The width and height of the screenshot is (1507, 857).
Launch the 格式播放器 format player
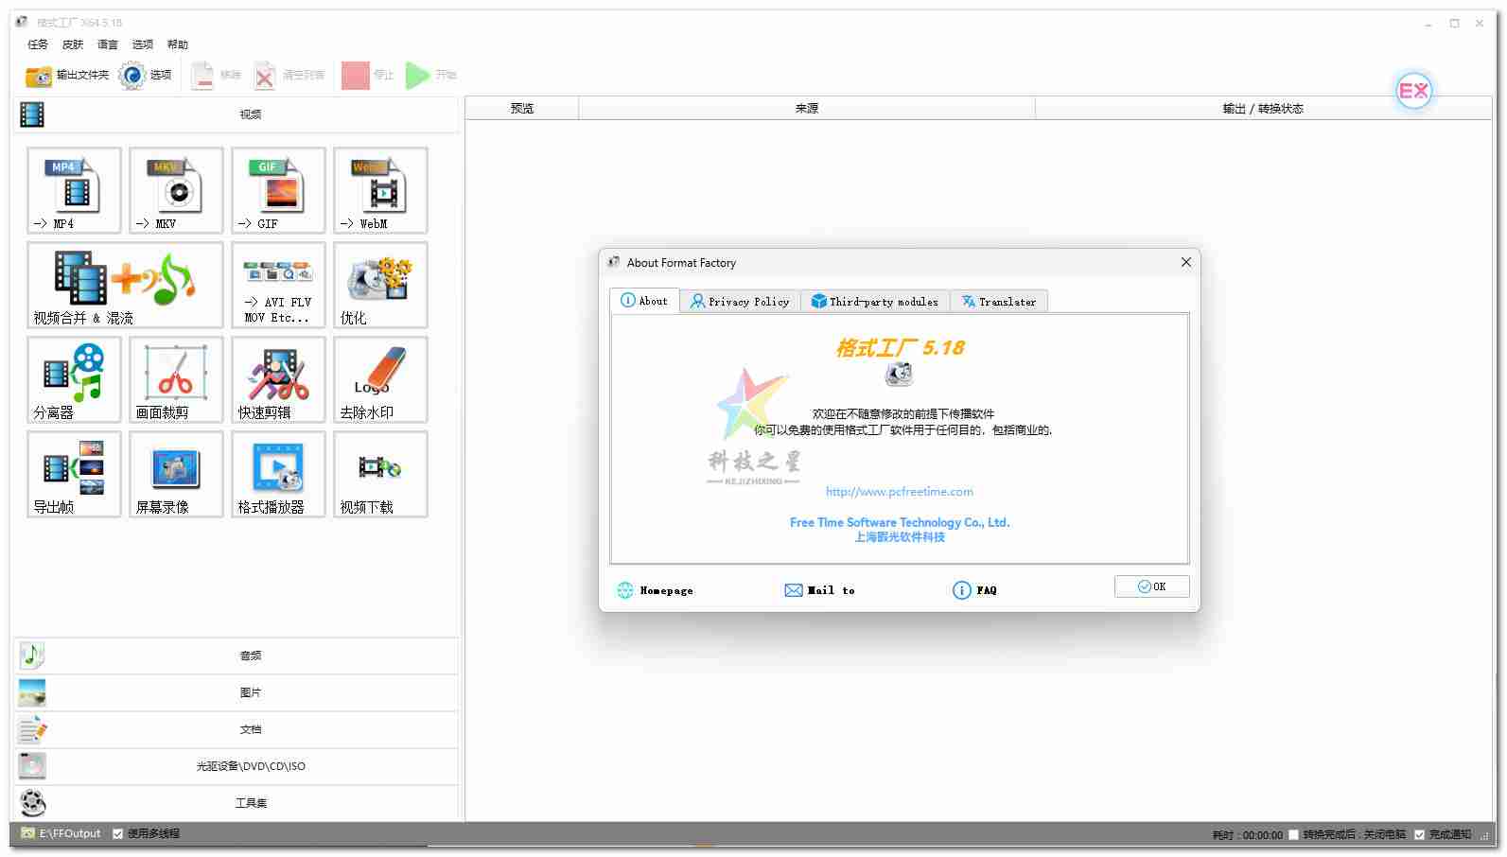click(x=278, y=474)
